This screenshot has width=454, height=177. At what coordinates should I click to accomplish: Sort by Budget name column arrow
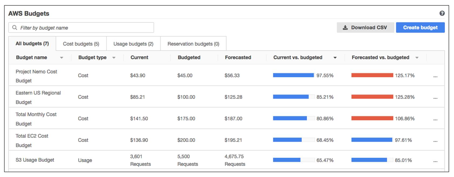tap(62, 58)
